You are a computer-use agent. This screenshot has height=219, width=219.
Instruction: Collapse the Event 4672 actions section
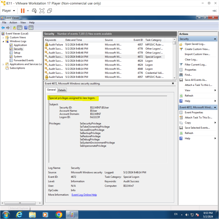point(215,107)
